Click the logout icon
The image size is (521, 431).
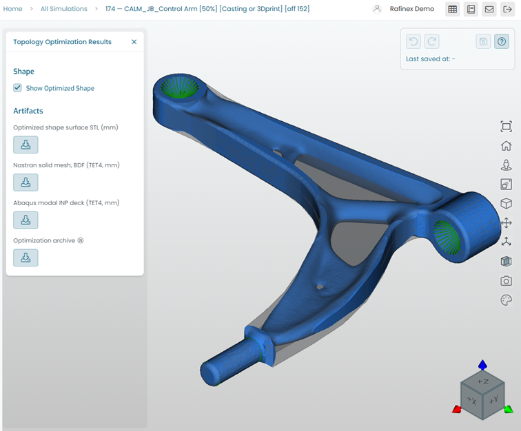(507, 10)
